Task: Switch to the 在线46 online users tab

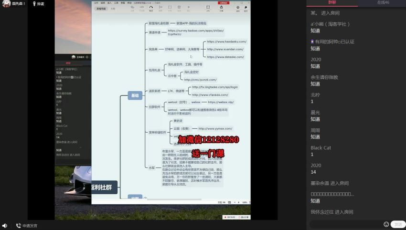Action: tap(383, 2)
